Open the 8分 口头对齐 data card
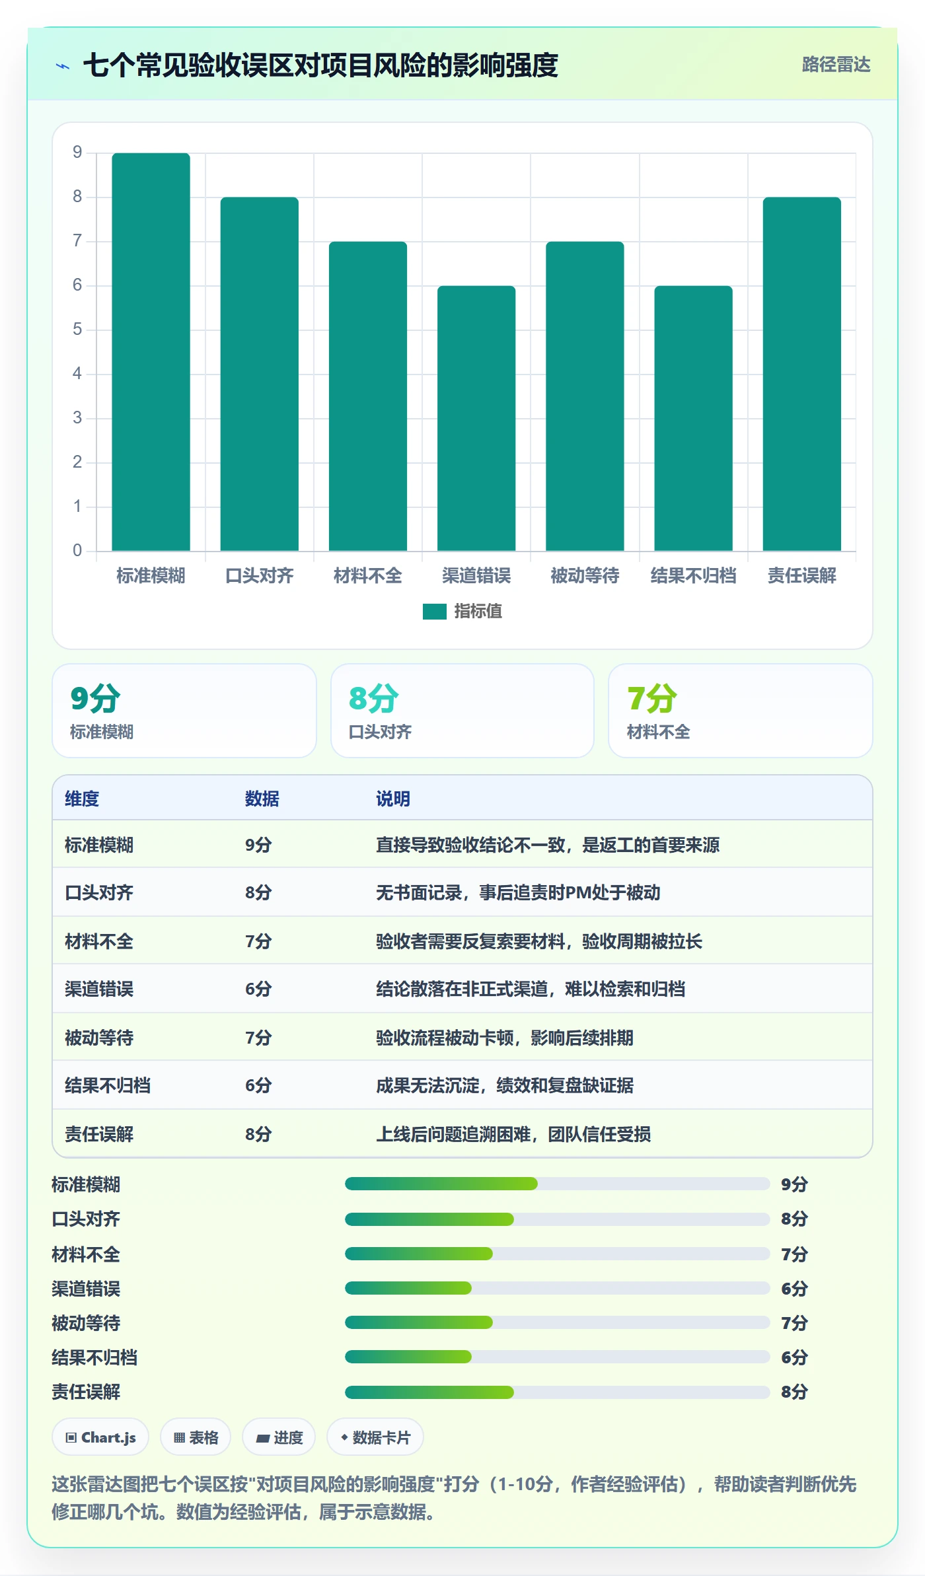This screenshot has height=1576, width=925. coord(462,711)
